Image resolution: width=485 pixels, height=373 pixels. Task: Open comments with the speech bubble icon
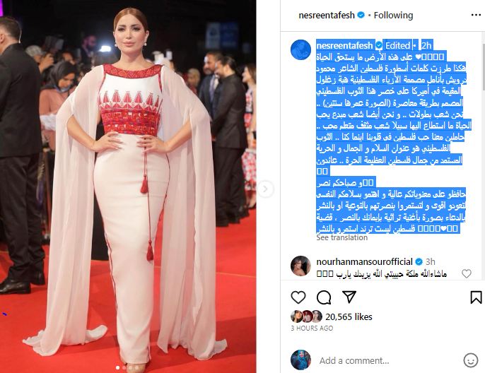coord(324,297)
